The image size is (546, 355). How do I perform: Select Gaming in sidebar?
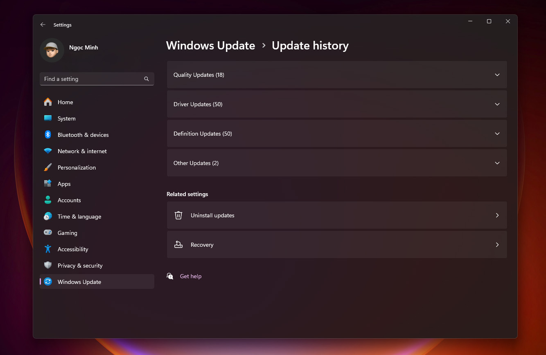tap(97, 233)
